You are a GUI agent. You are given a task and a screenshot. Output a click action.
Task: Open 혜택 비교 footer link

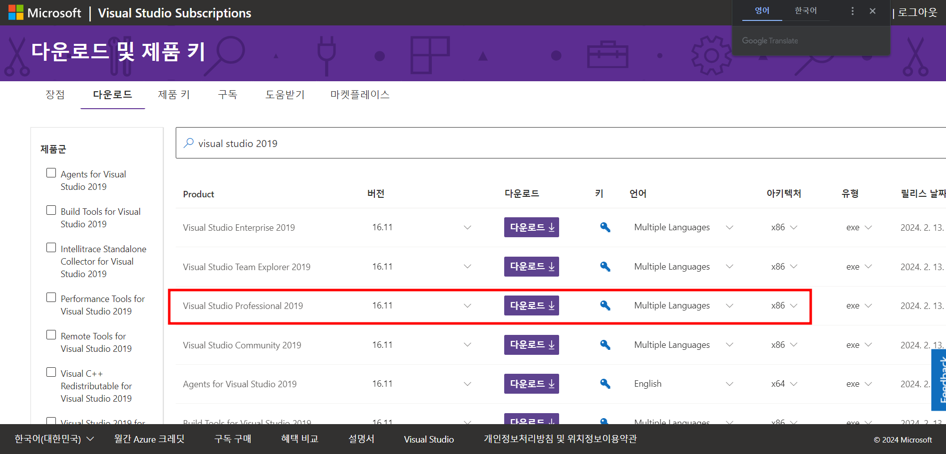(300, 439)
